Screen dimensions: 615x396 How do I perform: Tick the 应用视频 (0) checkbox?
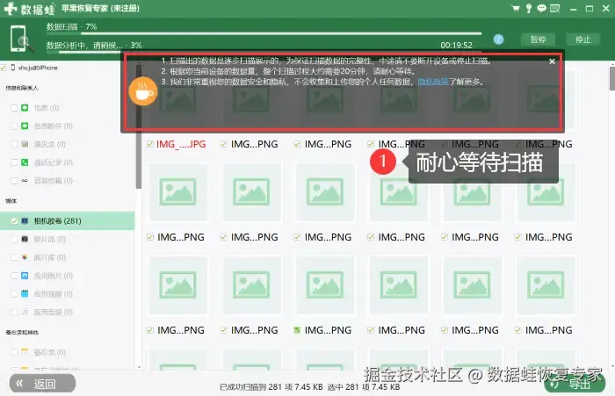click(14, 294)
